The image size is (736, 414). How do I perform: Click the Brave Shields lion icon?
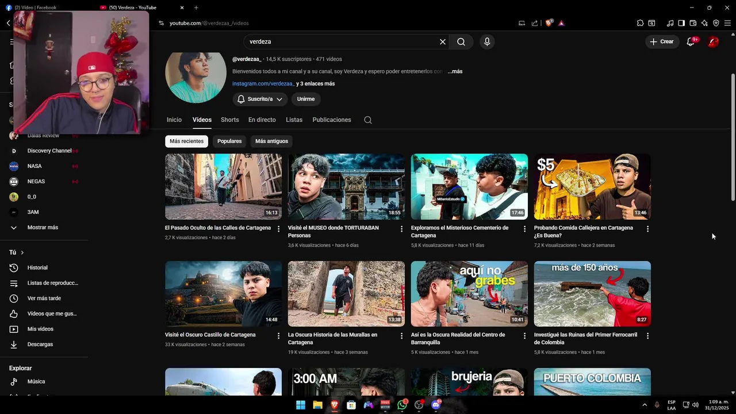pyautogui.click(x=549, y=23)
